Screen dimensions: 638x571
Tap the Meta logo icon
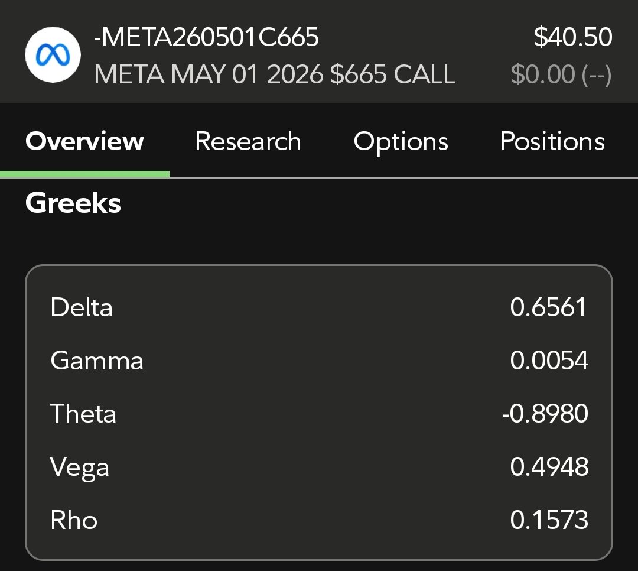click(x=53, y=54)
